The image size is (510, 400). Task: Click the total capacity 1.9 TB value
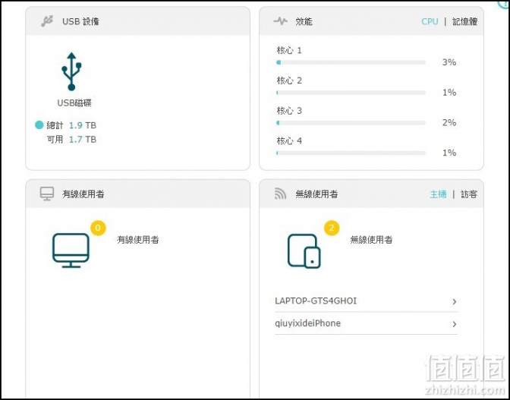pyautogui.click(x=83, y=125)
